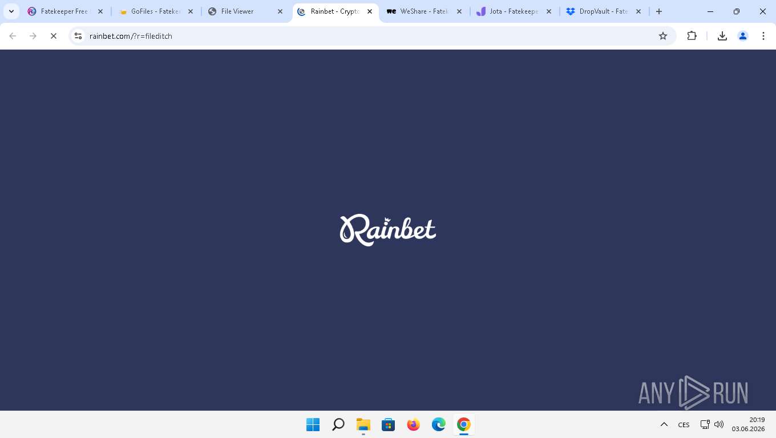Open the clock showing 20:19
The width and height of the screenshot is (776, 438).
click(749, 424)
